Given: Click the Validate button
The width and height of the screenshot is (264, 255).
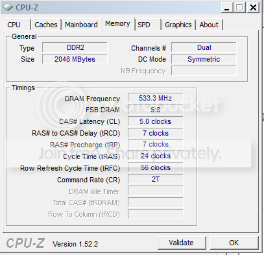Looking at the screenshot, I should pos(182,243).
